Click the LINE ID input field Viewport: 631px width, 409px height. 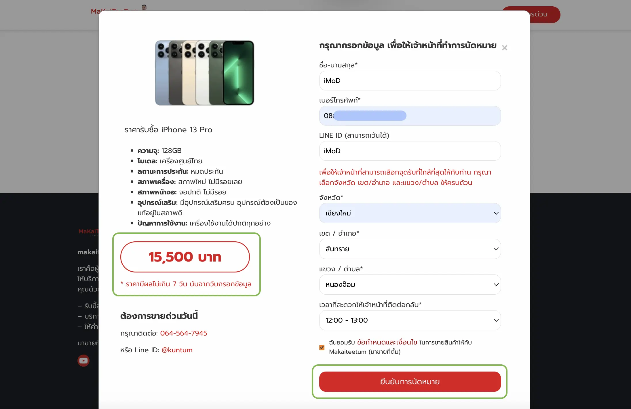(x=410, y=151)
